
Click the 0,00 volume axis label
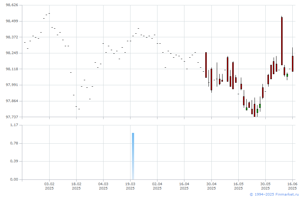14,179
